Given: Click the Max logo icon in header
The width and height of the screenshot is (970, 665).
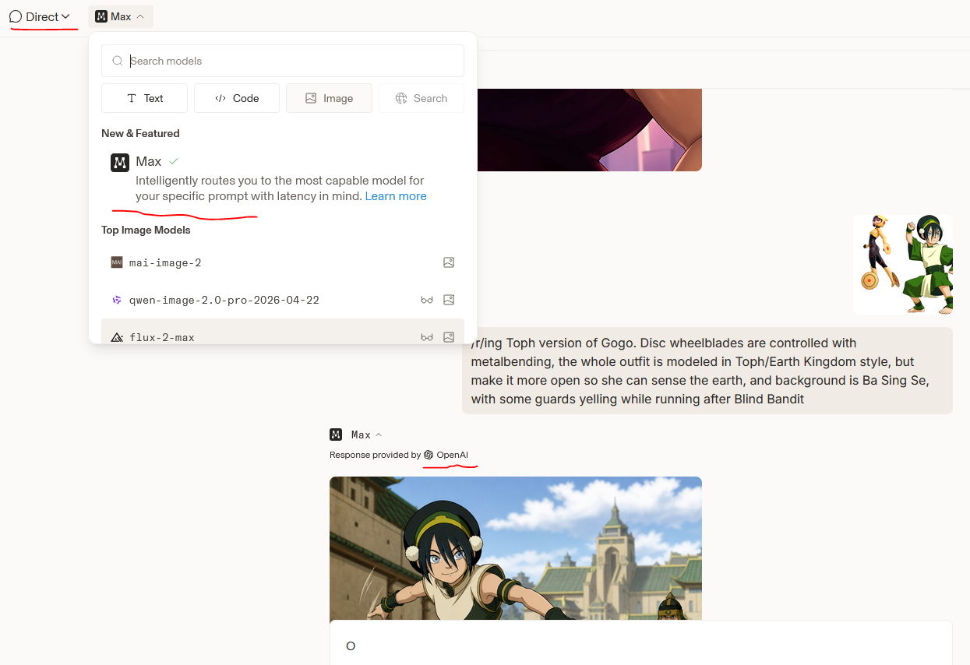Looking at the screenshot, I should click(101, 16).
